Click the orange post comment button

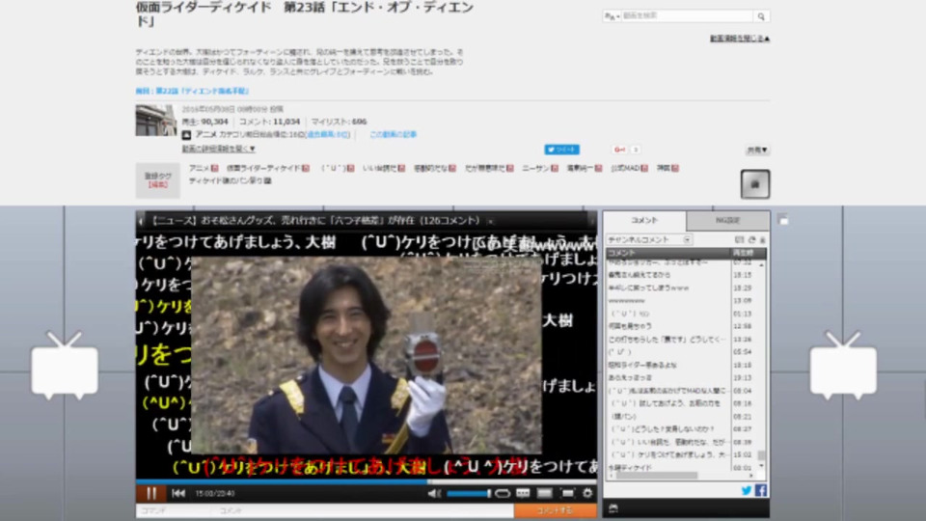tap(556, 510)
